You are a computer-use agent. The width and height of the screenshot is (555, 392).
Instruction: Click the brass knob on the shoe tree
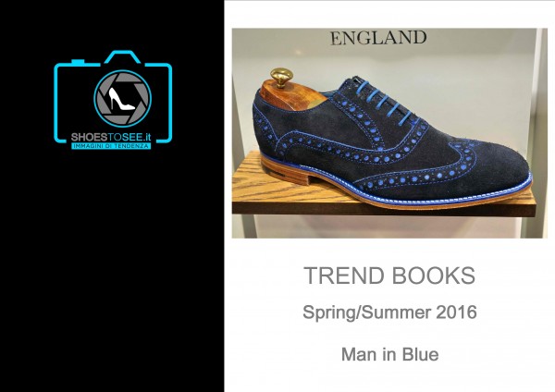coord(282,77)
